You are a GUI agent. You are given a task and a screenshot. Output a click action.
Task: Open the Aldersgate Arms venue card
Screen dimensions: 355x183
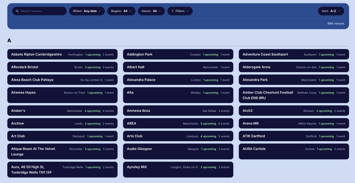click(294, 67)
